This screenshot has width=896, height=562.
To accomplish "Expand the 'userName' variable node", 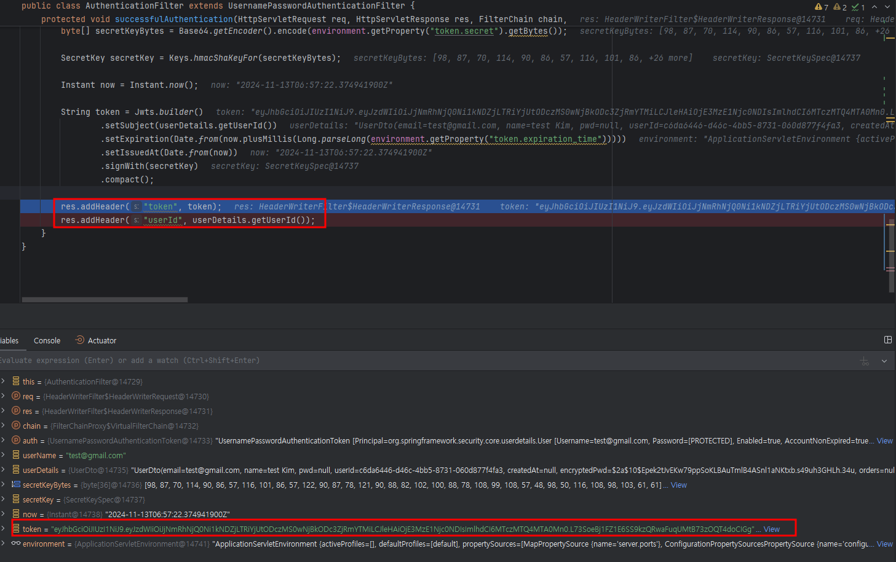I will click(3, 455).
